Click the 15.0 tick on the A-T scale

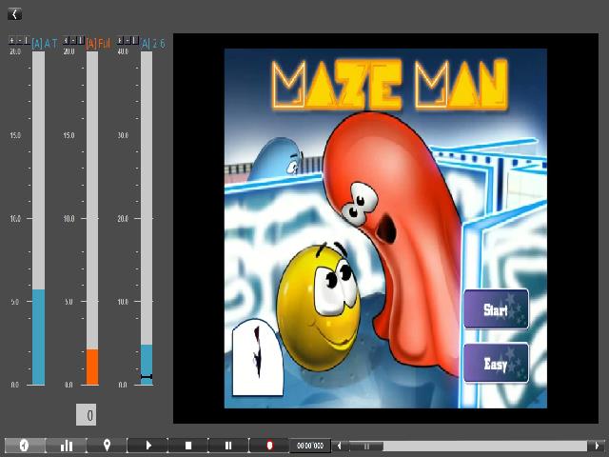coord(15,135)
